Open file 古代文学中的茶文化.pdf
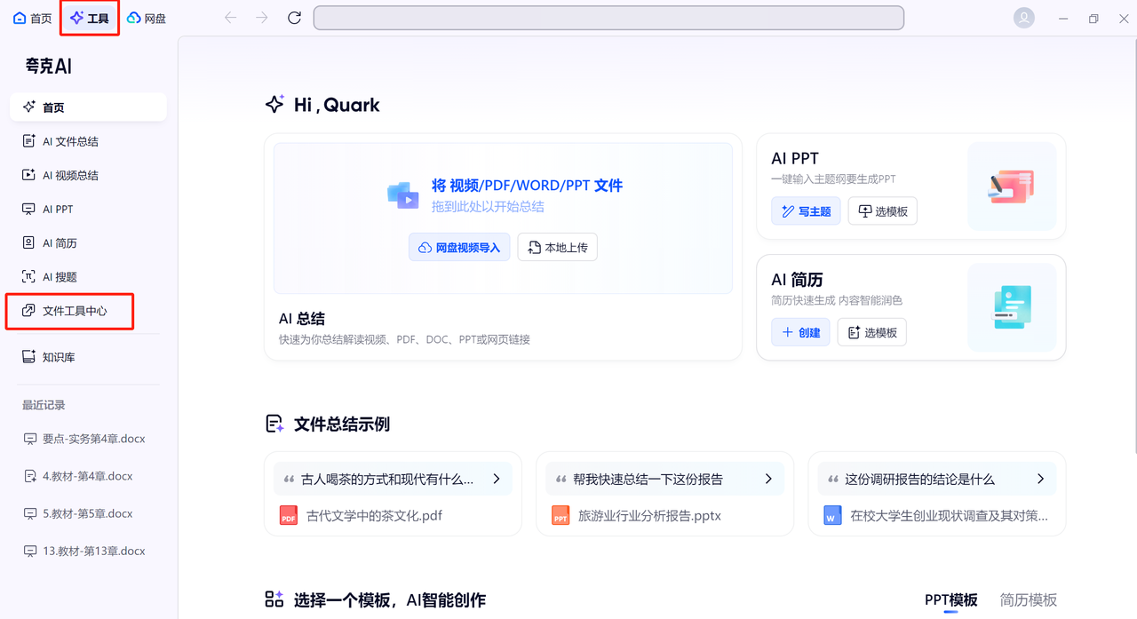Image resolution: width=1137 pixels, height=619 pixels. coord(374,515)
